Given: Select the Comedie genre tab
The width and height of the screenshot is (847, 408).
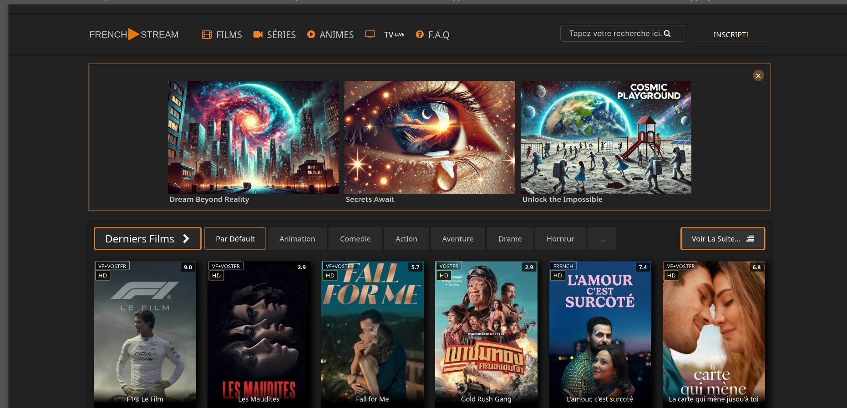Looking at the screenshot, I should pos(355,239).
